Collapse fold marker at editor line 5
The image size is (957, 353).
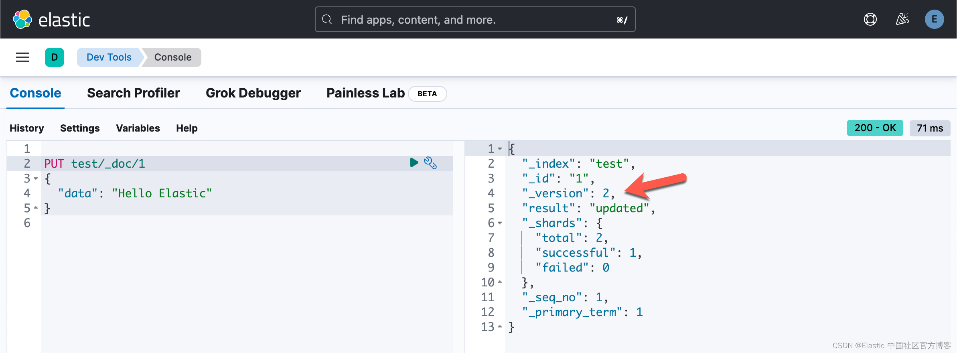pos(36,208)
